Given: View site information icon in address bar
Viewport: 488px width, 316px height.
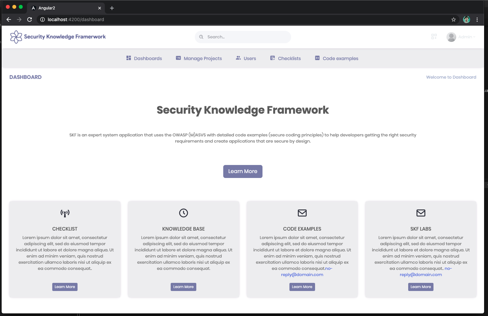Looking at the screenshot, I should (43, 19).
